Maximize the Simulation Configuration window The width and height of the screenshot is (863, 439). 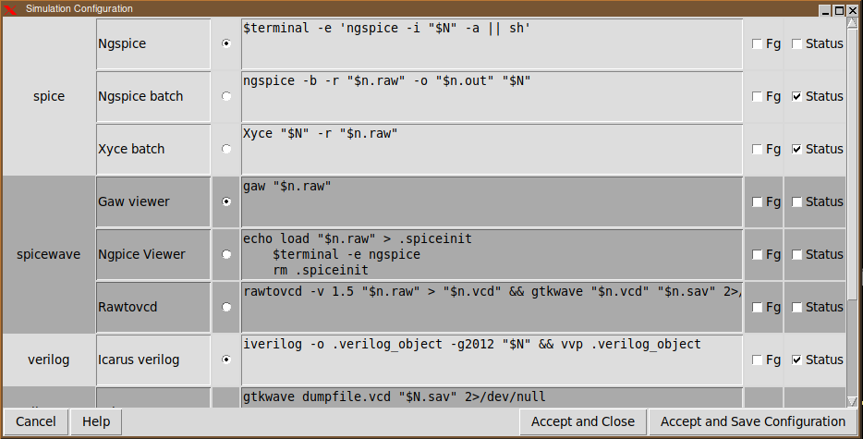[x=839, y=9]
